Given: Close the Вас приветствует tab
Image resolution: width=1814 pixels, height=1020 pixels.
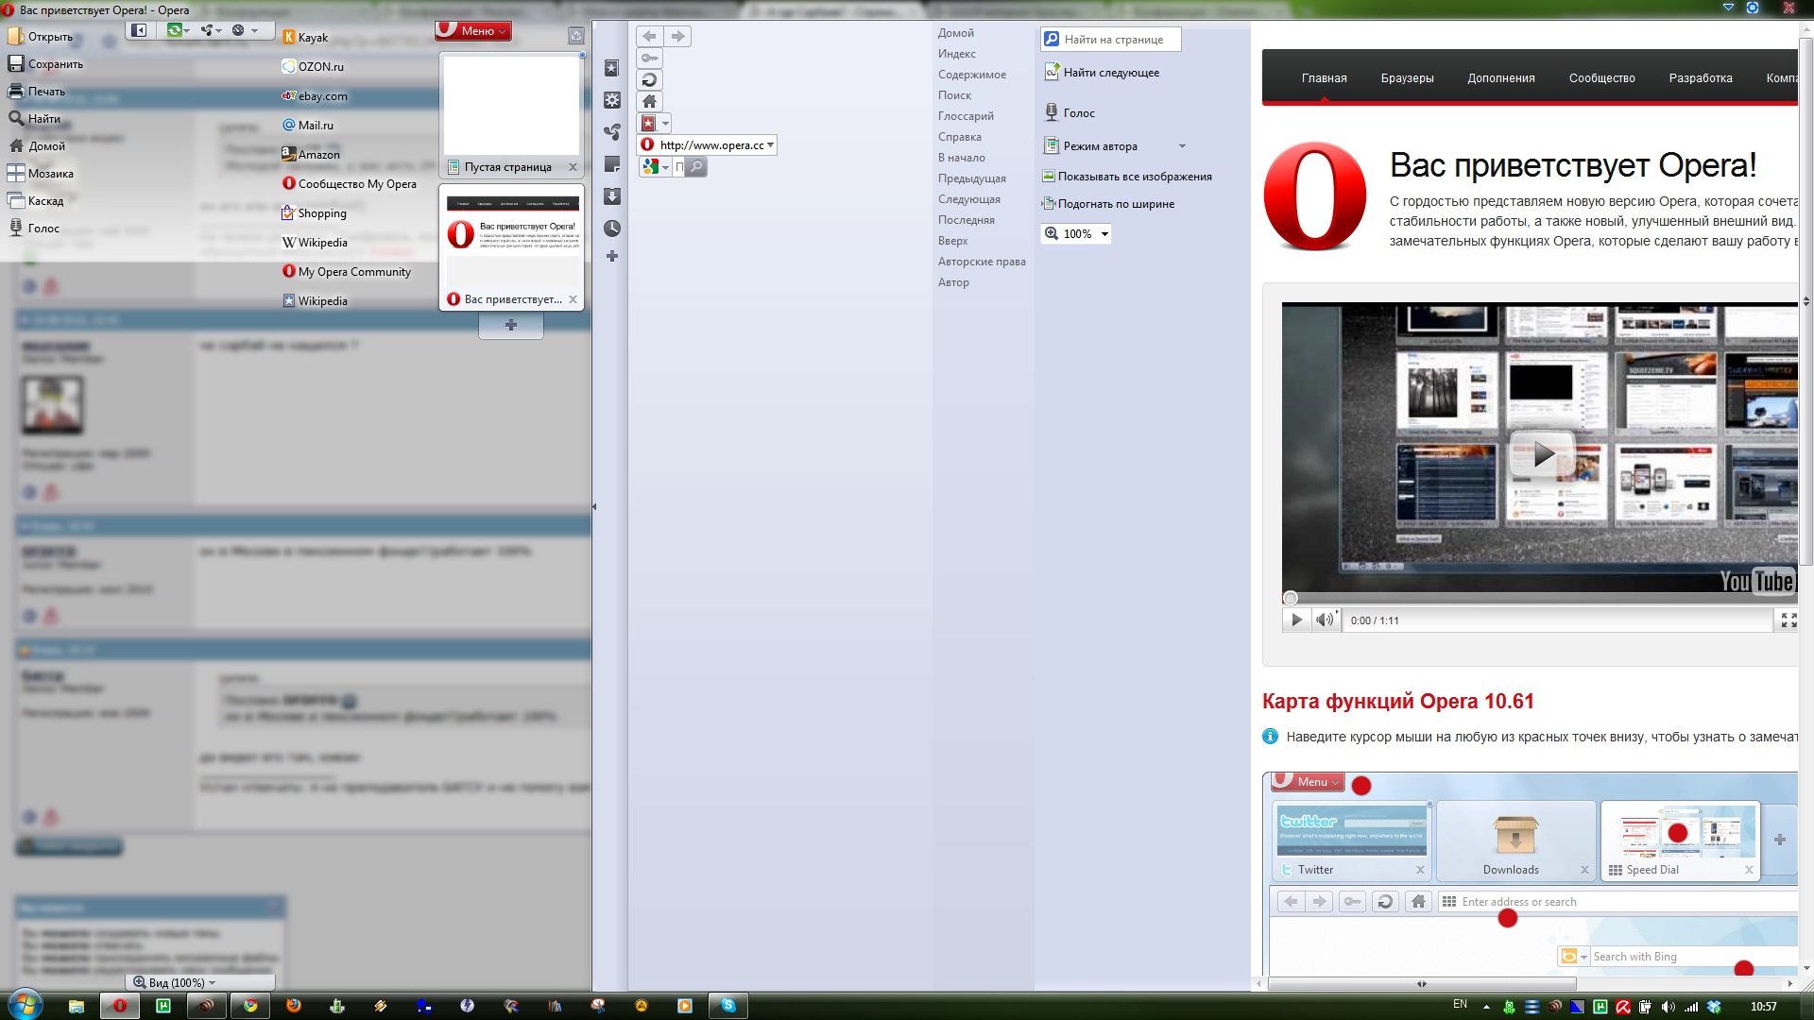Looking at the screenshot, I should (573, 299).
